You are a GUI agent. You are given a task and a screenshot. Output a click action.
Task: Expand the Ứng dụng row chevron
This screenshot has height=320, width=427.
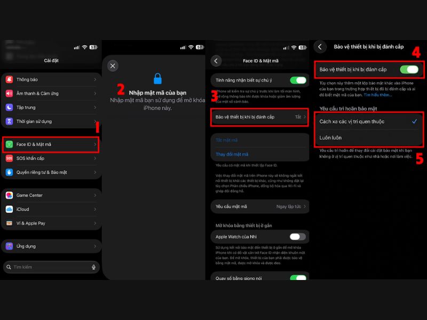95,246
